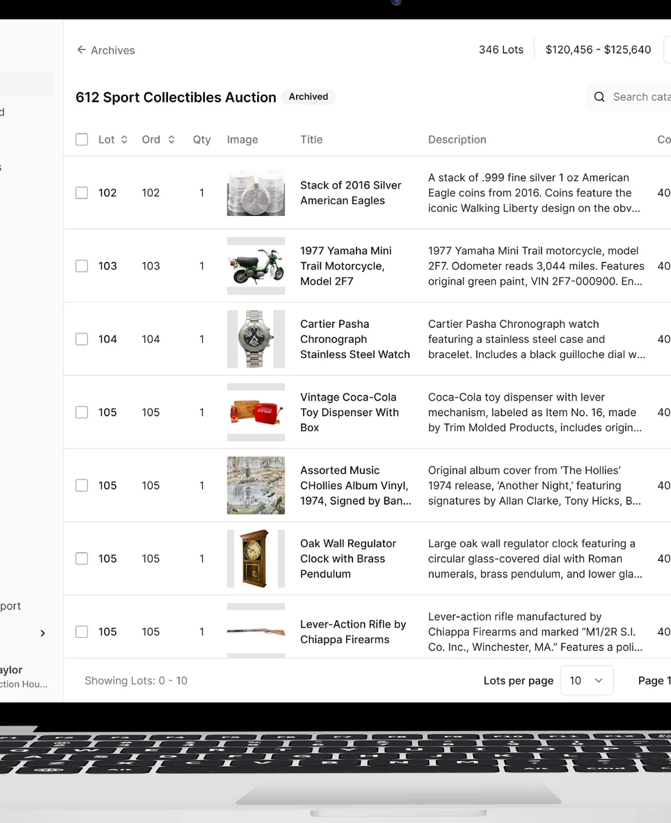Click the Qty column header
Viewport: 671px width, 823px height.
(202, 139)
